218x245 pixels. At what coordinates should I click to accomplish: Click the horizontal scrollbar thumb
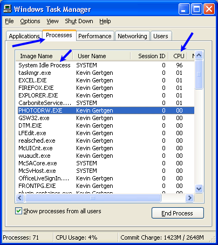click(x=93, y=198)
